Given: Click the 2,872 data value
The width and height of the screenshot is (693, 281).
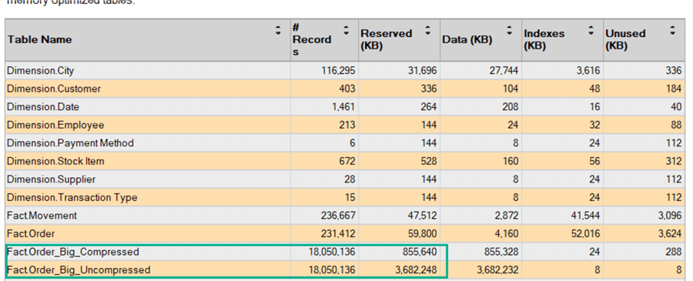Looking at the screenshot, I should coord(507,216).
